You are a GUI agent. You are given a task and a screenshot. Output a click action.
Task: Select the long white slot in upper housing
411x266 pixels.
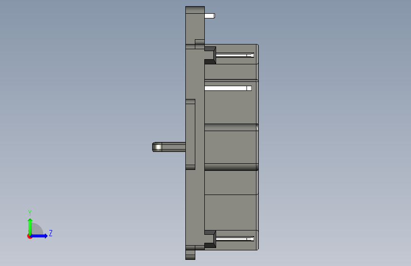pos(228,88)
